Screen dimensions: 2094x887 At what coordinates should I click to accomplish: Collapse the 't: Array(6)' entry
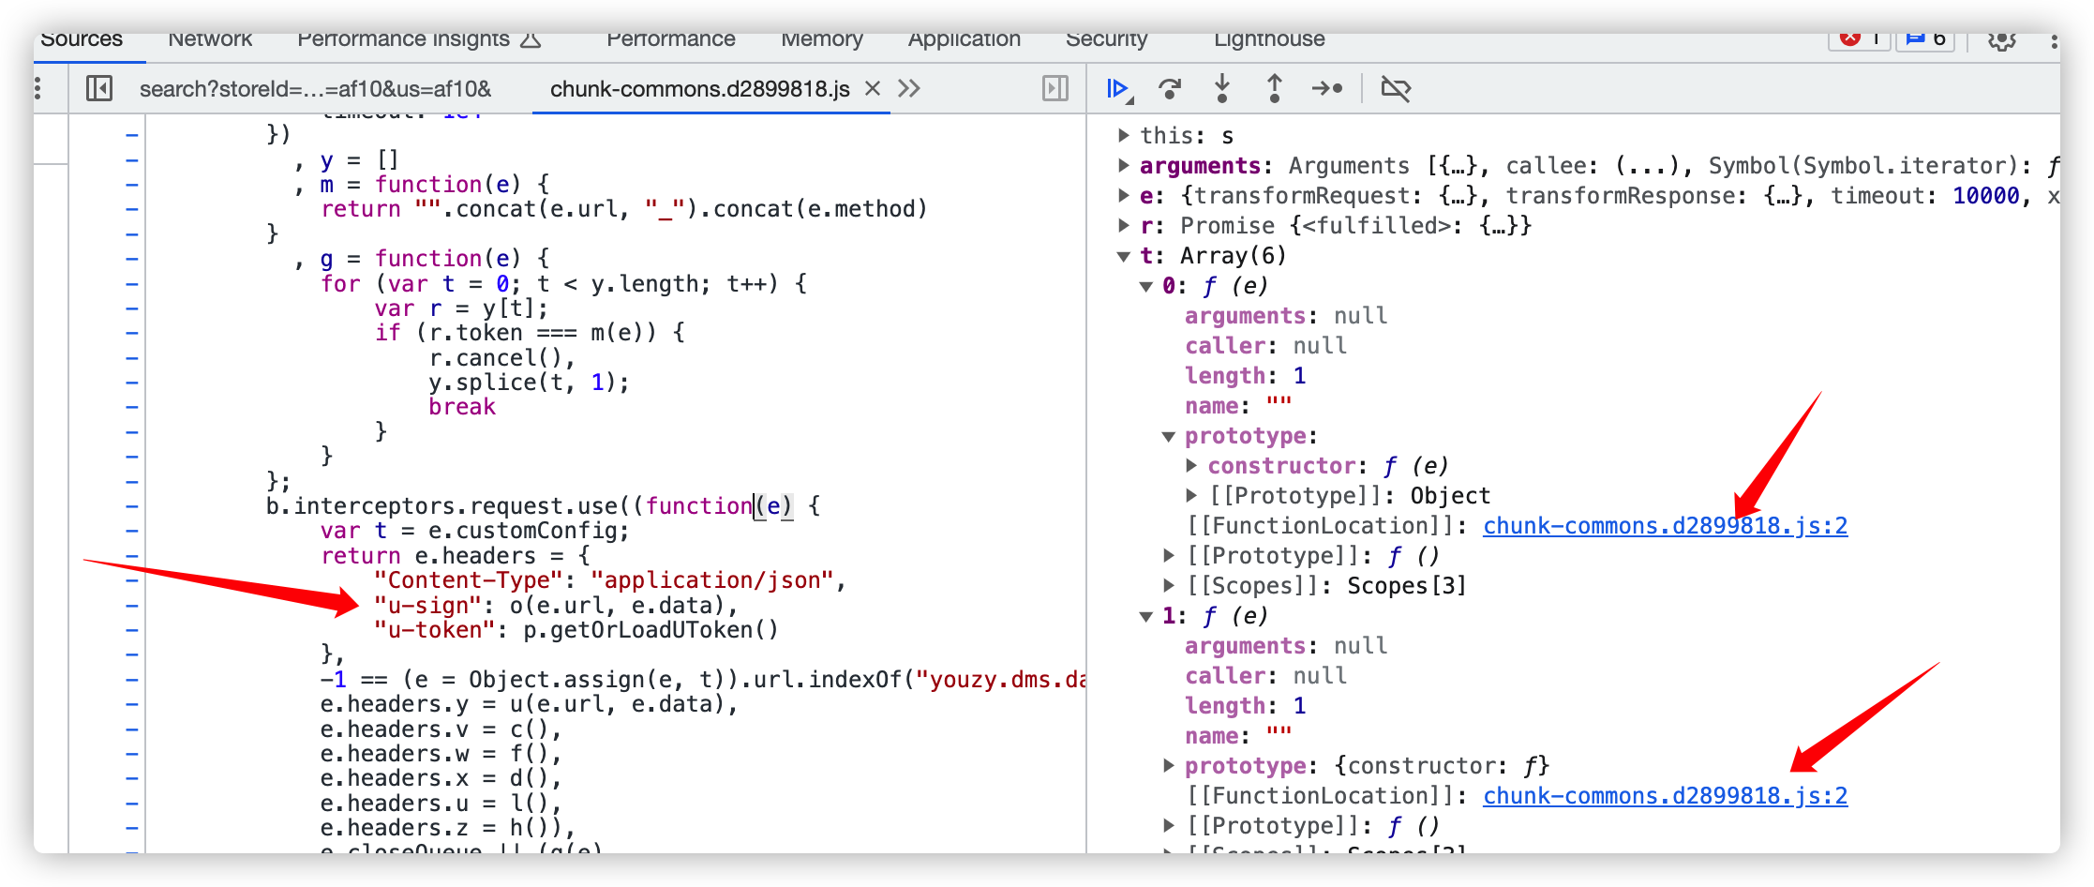1123,256
